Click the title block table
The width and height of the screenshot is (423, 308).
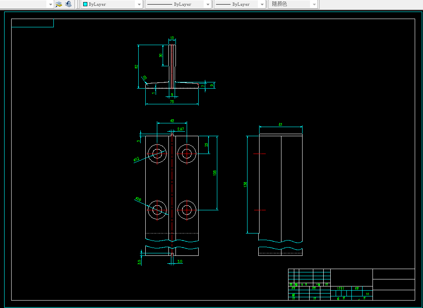click(x=351, y=284)
